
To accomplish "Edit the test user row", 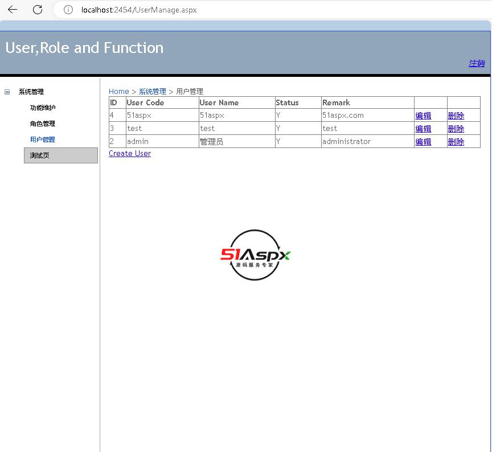I will [423, 129].
